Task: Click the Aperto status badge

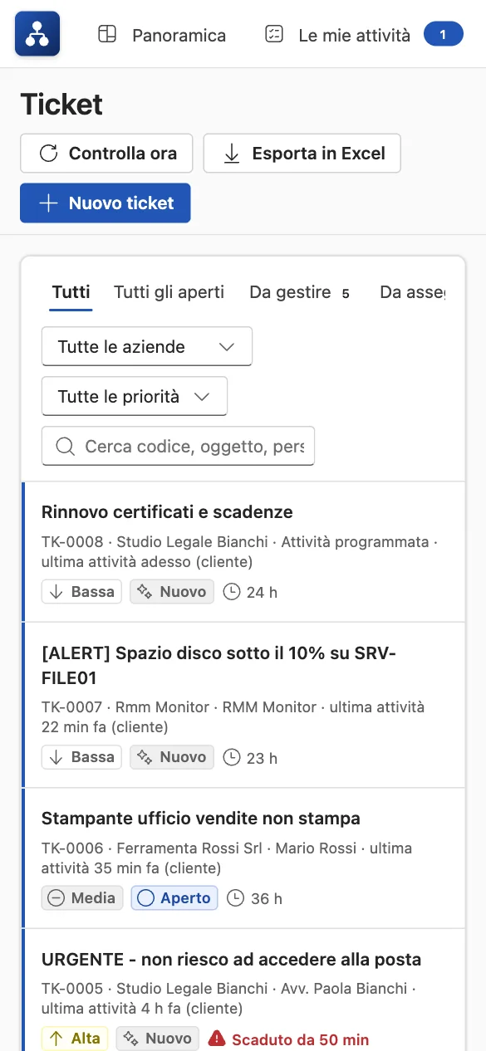Action: coord(174,898)
